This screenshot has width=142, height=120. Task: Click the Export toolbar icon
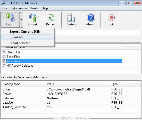pyautogui.click(x=10, y=18)
